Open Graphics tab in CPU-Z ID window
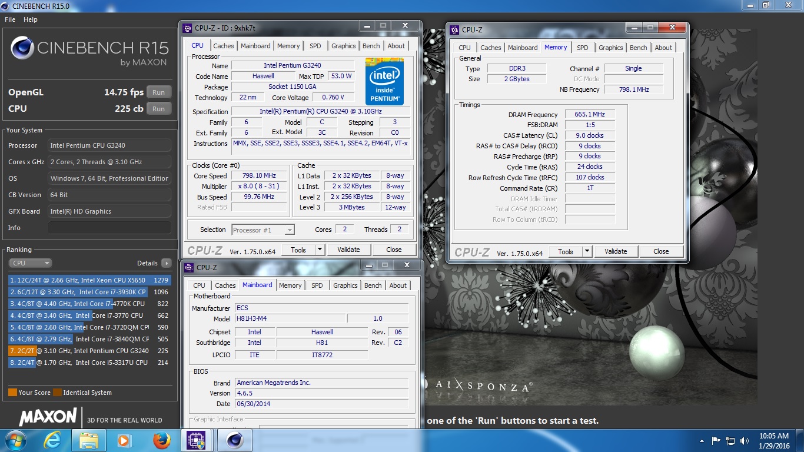This screenshot has height=452, width=804. (x=344, y=46)
